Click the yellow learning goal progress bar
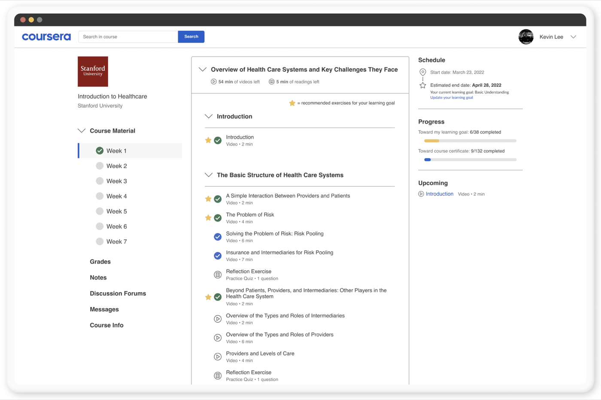This screenshot has width=601, height=400. [470, 141]
